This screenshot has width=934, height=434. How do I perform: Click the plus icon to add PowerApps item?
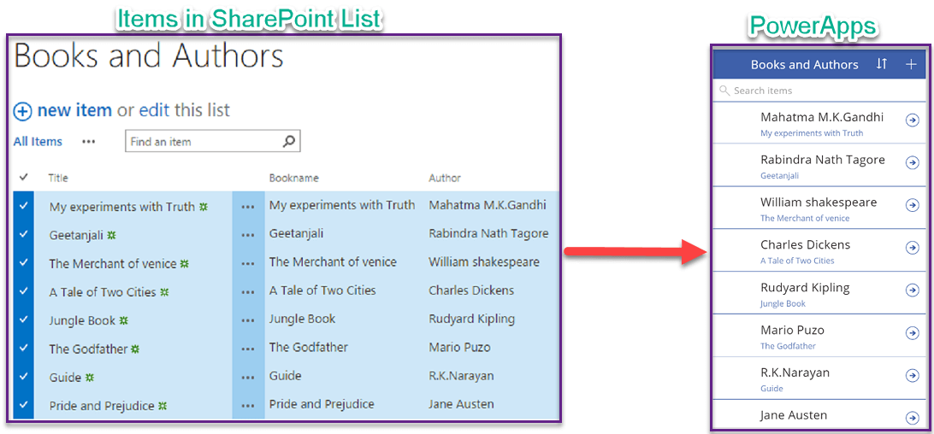point(911,64)
